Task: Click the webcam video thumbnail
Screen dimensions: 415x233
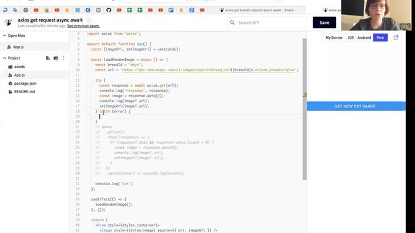Action: tap(376, 15)
